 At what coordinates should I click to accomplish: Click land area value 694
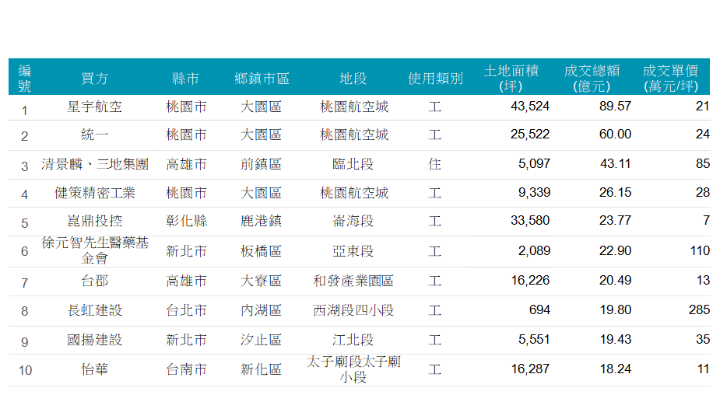[x=539, y=310]
